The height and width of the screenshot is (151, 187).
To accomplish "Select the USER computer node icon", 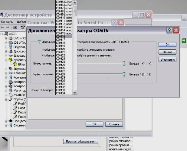I will click(x=6, y=34).
